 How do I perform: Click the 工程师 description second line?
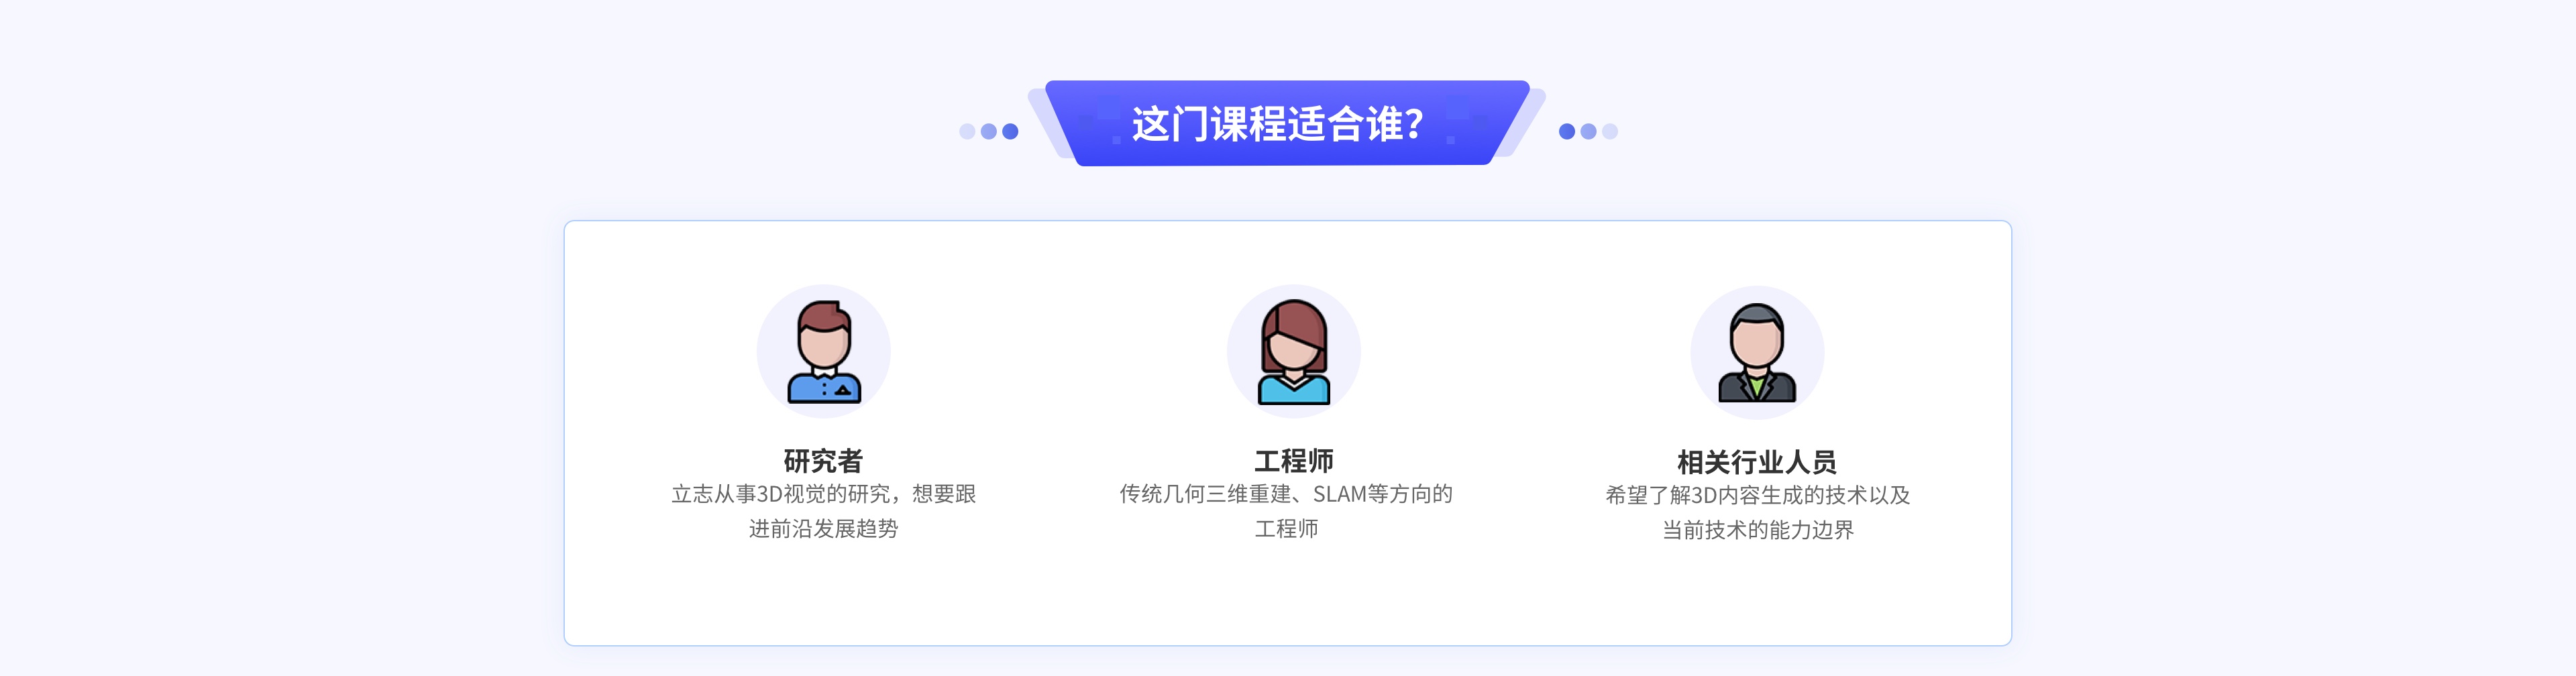(x=1286, y=529)
